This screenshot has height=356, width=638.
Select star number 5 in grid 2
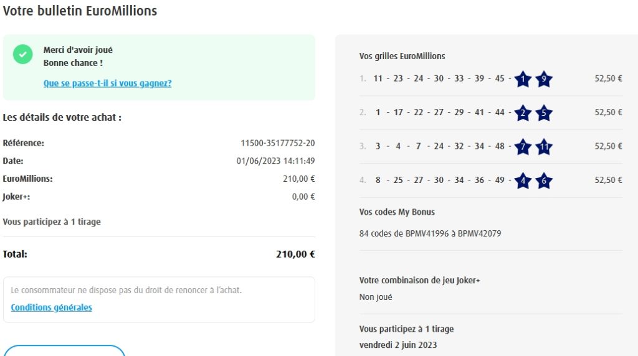[544, 113]
